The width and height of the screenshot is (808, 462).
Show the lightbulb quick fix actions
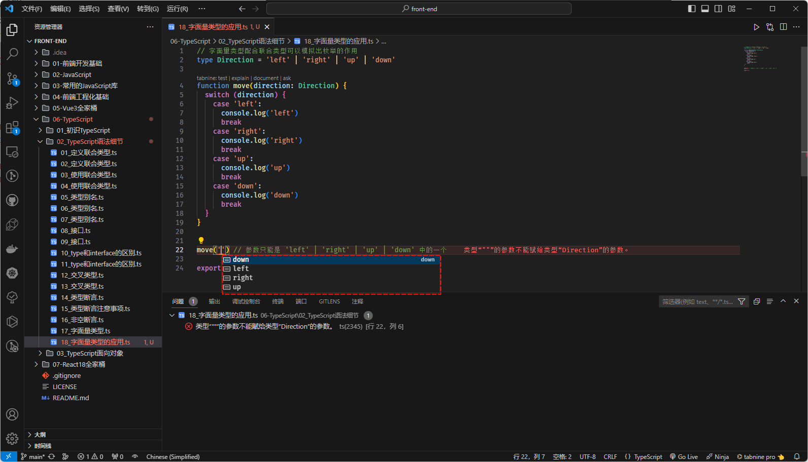[x=201, y=241]
